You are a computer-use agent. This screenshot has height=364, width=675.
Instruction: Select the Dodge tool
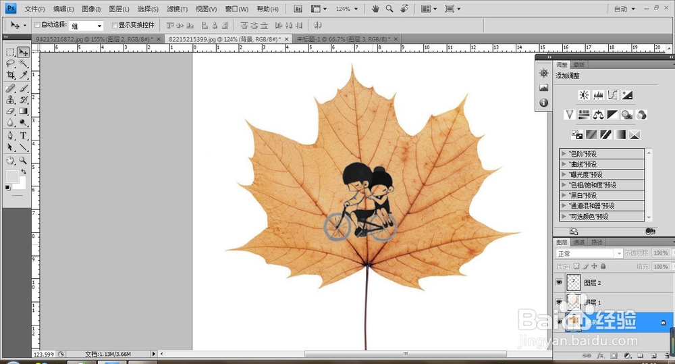coord(23,123)
